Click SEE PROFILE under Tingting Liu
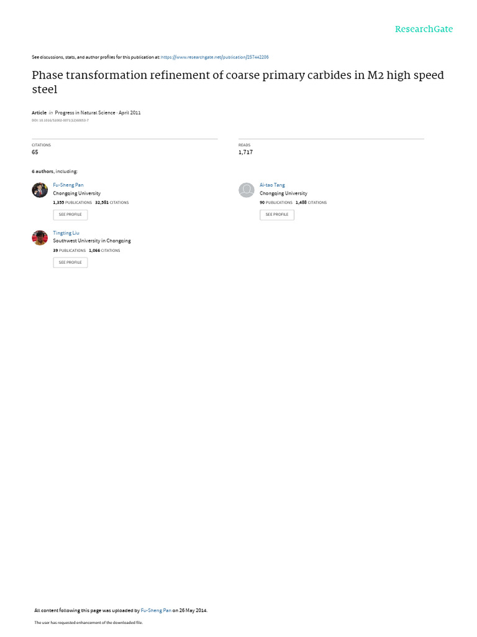This screenshot has height=637, width=477. pyautogui.click(x=70, y=263)
